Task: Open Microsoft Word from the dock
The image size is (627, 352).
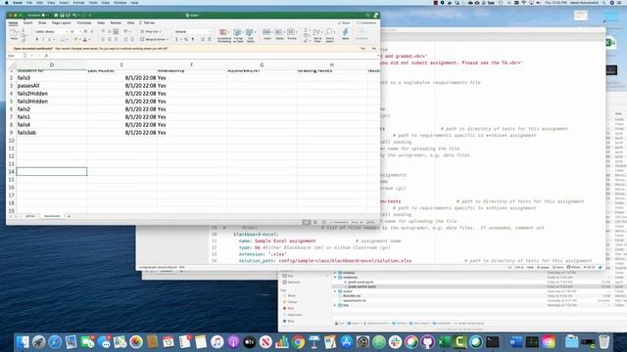Action: click(516, 342)
